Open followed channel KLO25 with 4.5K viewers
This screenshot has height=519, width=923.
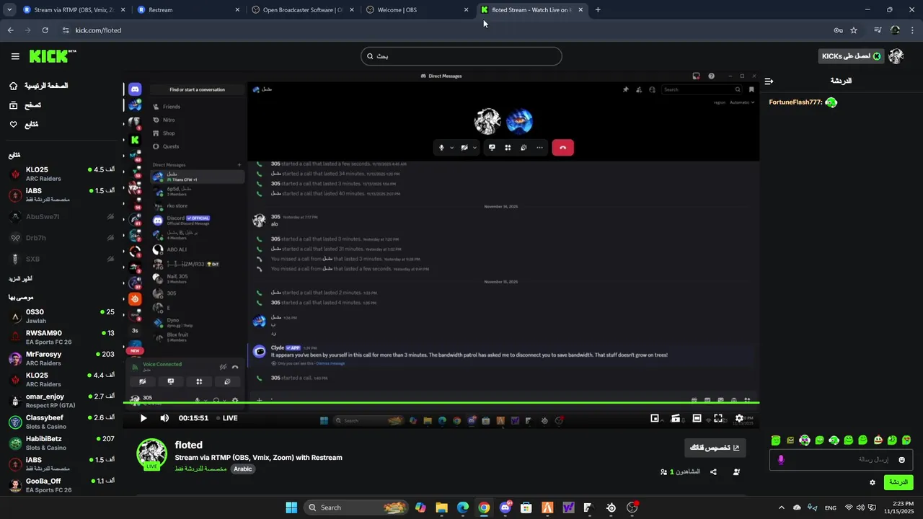tap(61, 174)
